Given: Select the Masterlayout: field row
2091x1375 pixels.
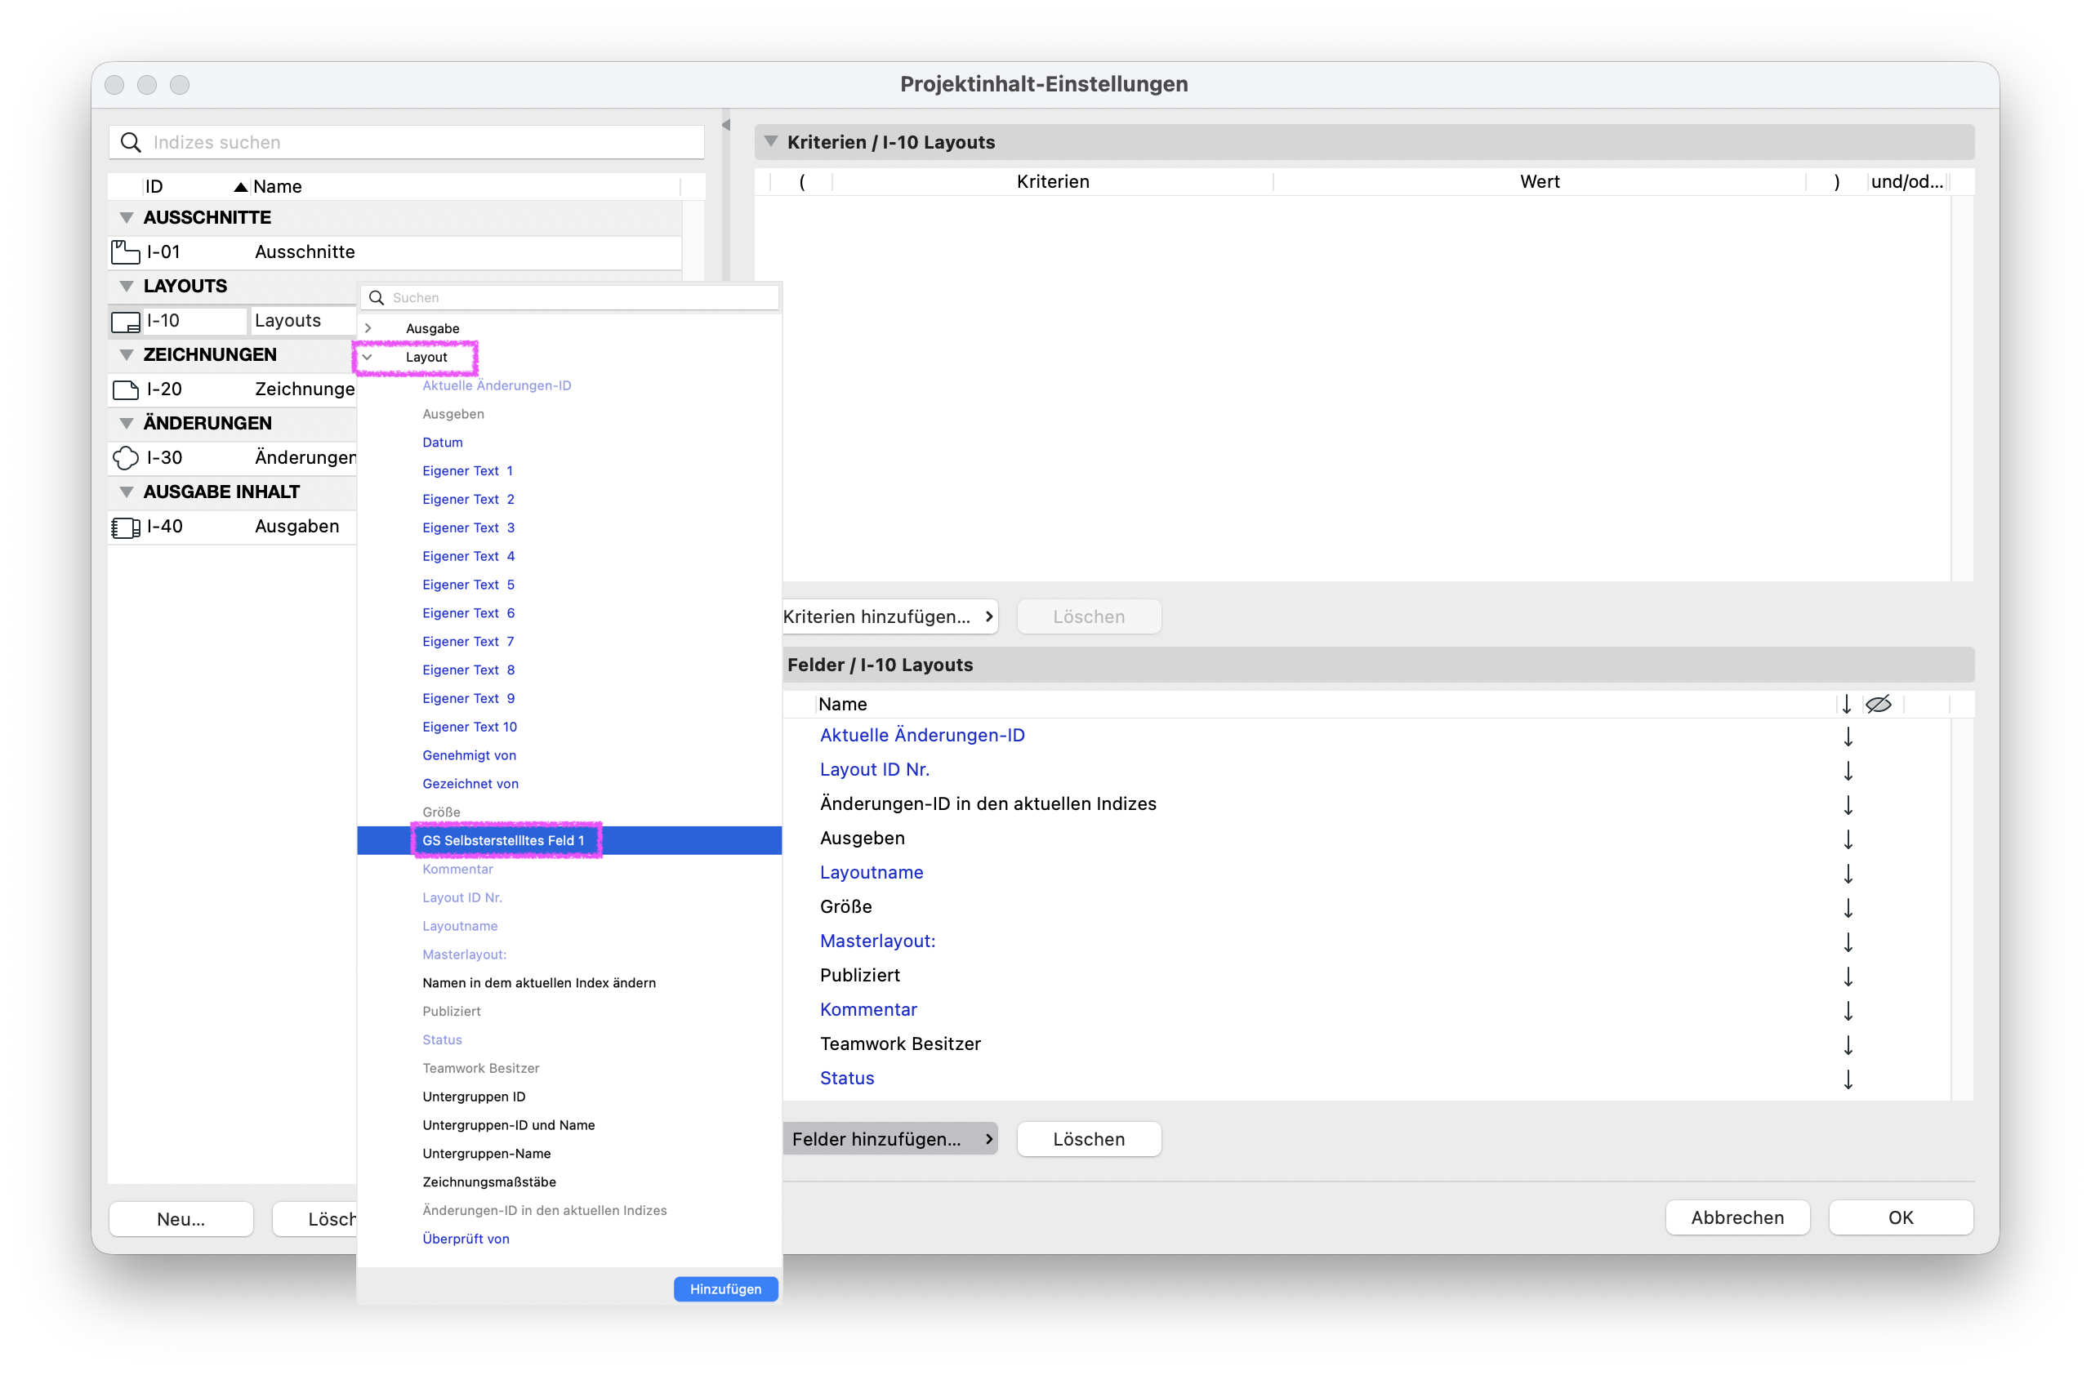Looking at the screenshot, I should click(1367, 941).
